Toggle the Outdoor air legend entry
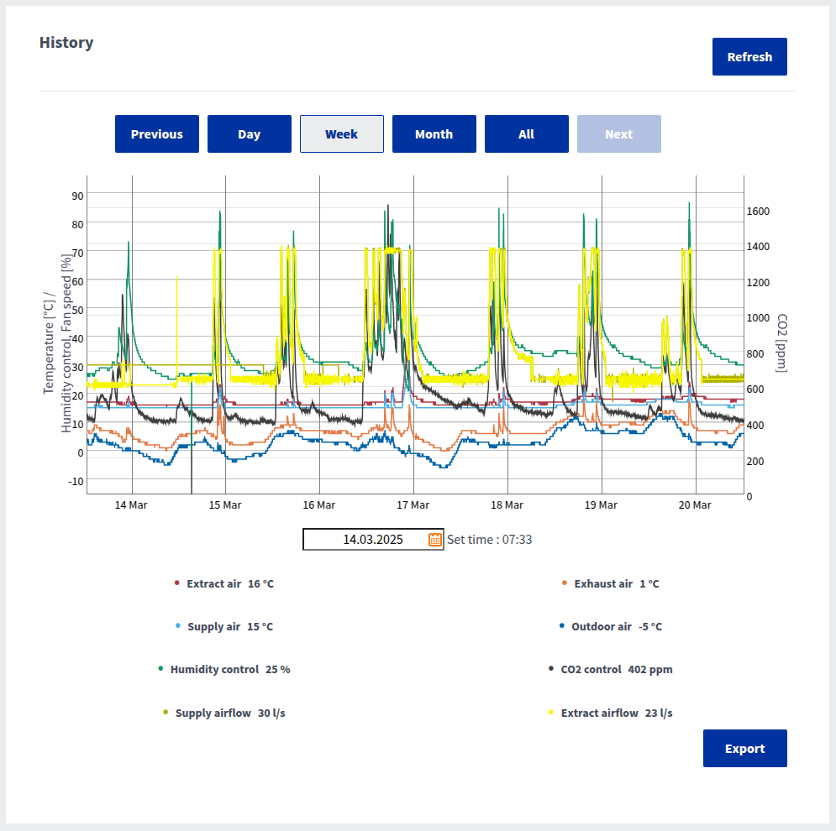 pyautogui.click(x=610, y=627)
